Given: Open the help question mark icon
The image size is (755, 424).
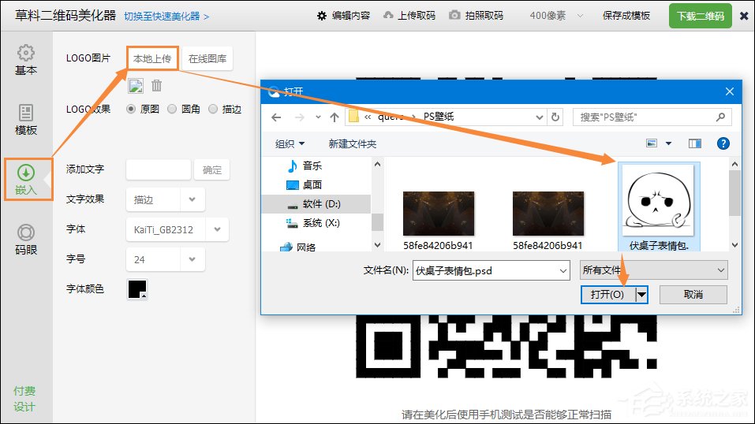Looking at the screenshot, I should pyautogui.click(x=723, y=143).
